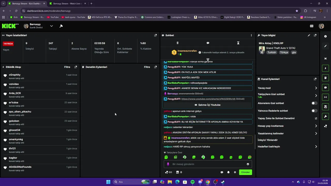Click the speech bubble icon in chat toolbar
The image size is (331, 186).
pyautogui.click(x=208, y=43)
